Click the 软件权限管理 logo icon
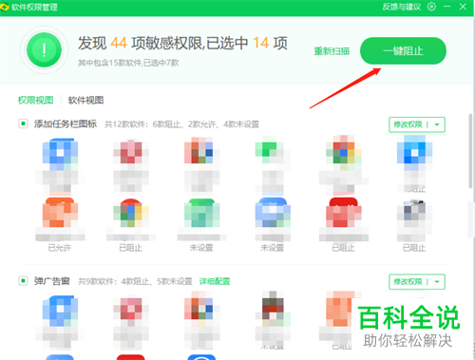 tap(5, 7)
